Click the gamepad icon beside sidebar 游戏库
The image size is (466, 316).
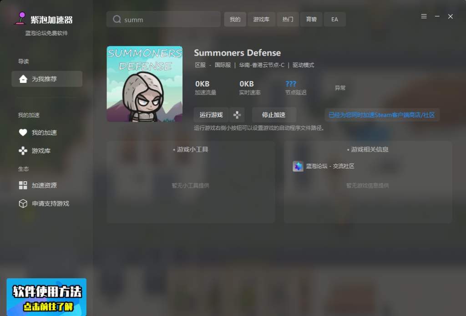[x=23, y=151]
